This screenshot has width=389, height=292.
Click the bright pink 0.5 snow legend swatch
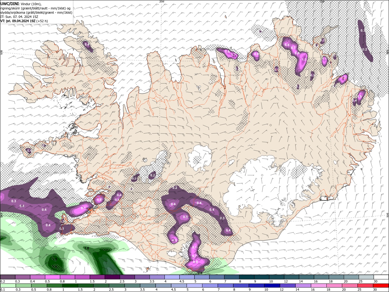(x=52, y=277)
